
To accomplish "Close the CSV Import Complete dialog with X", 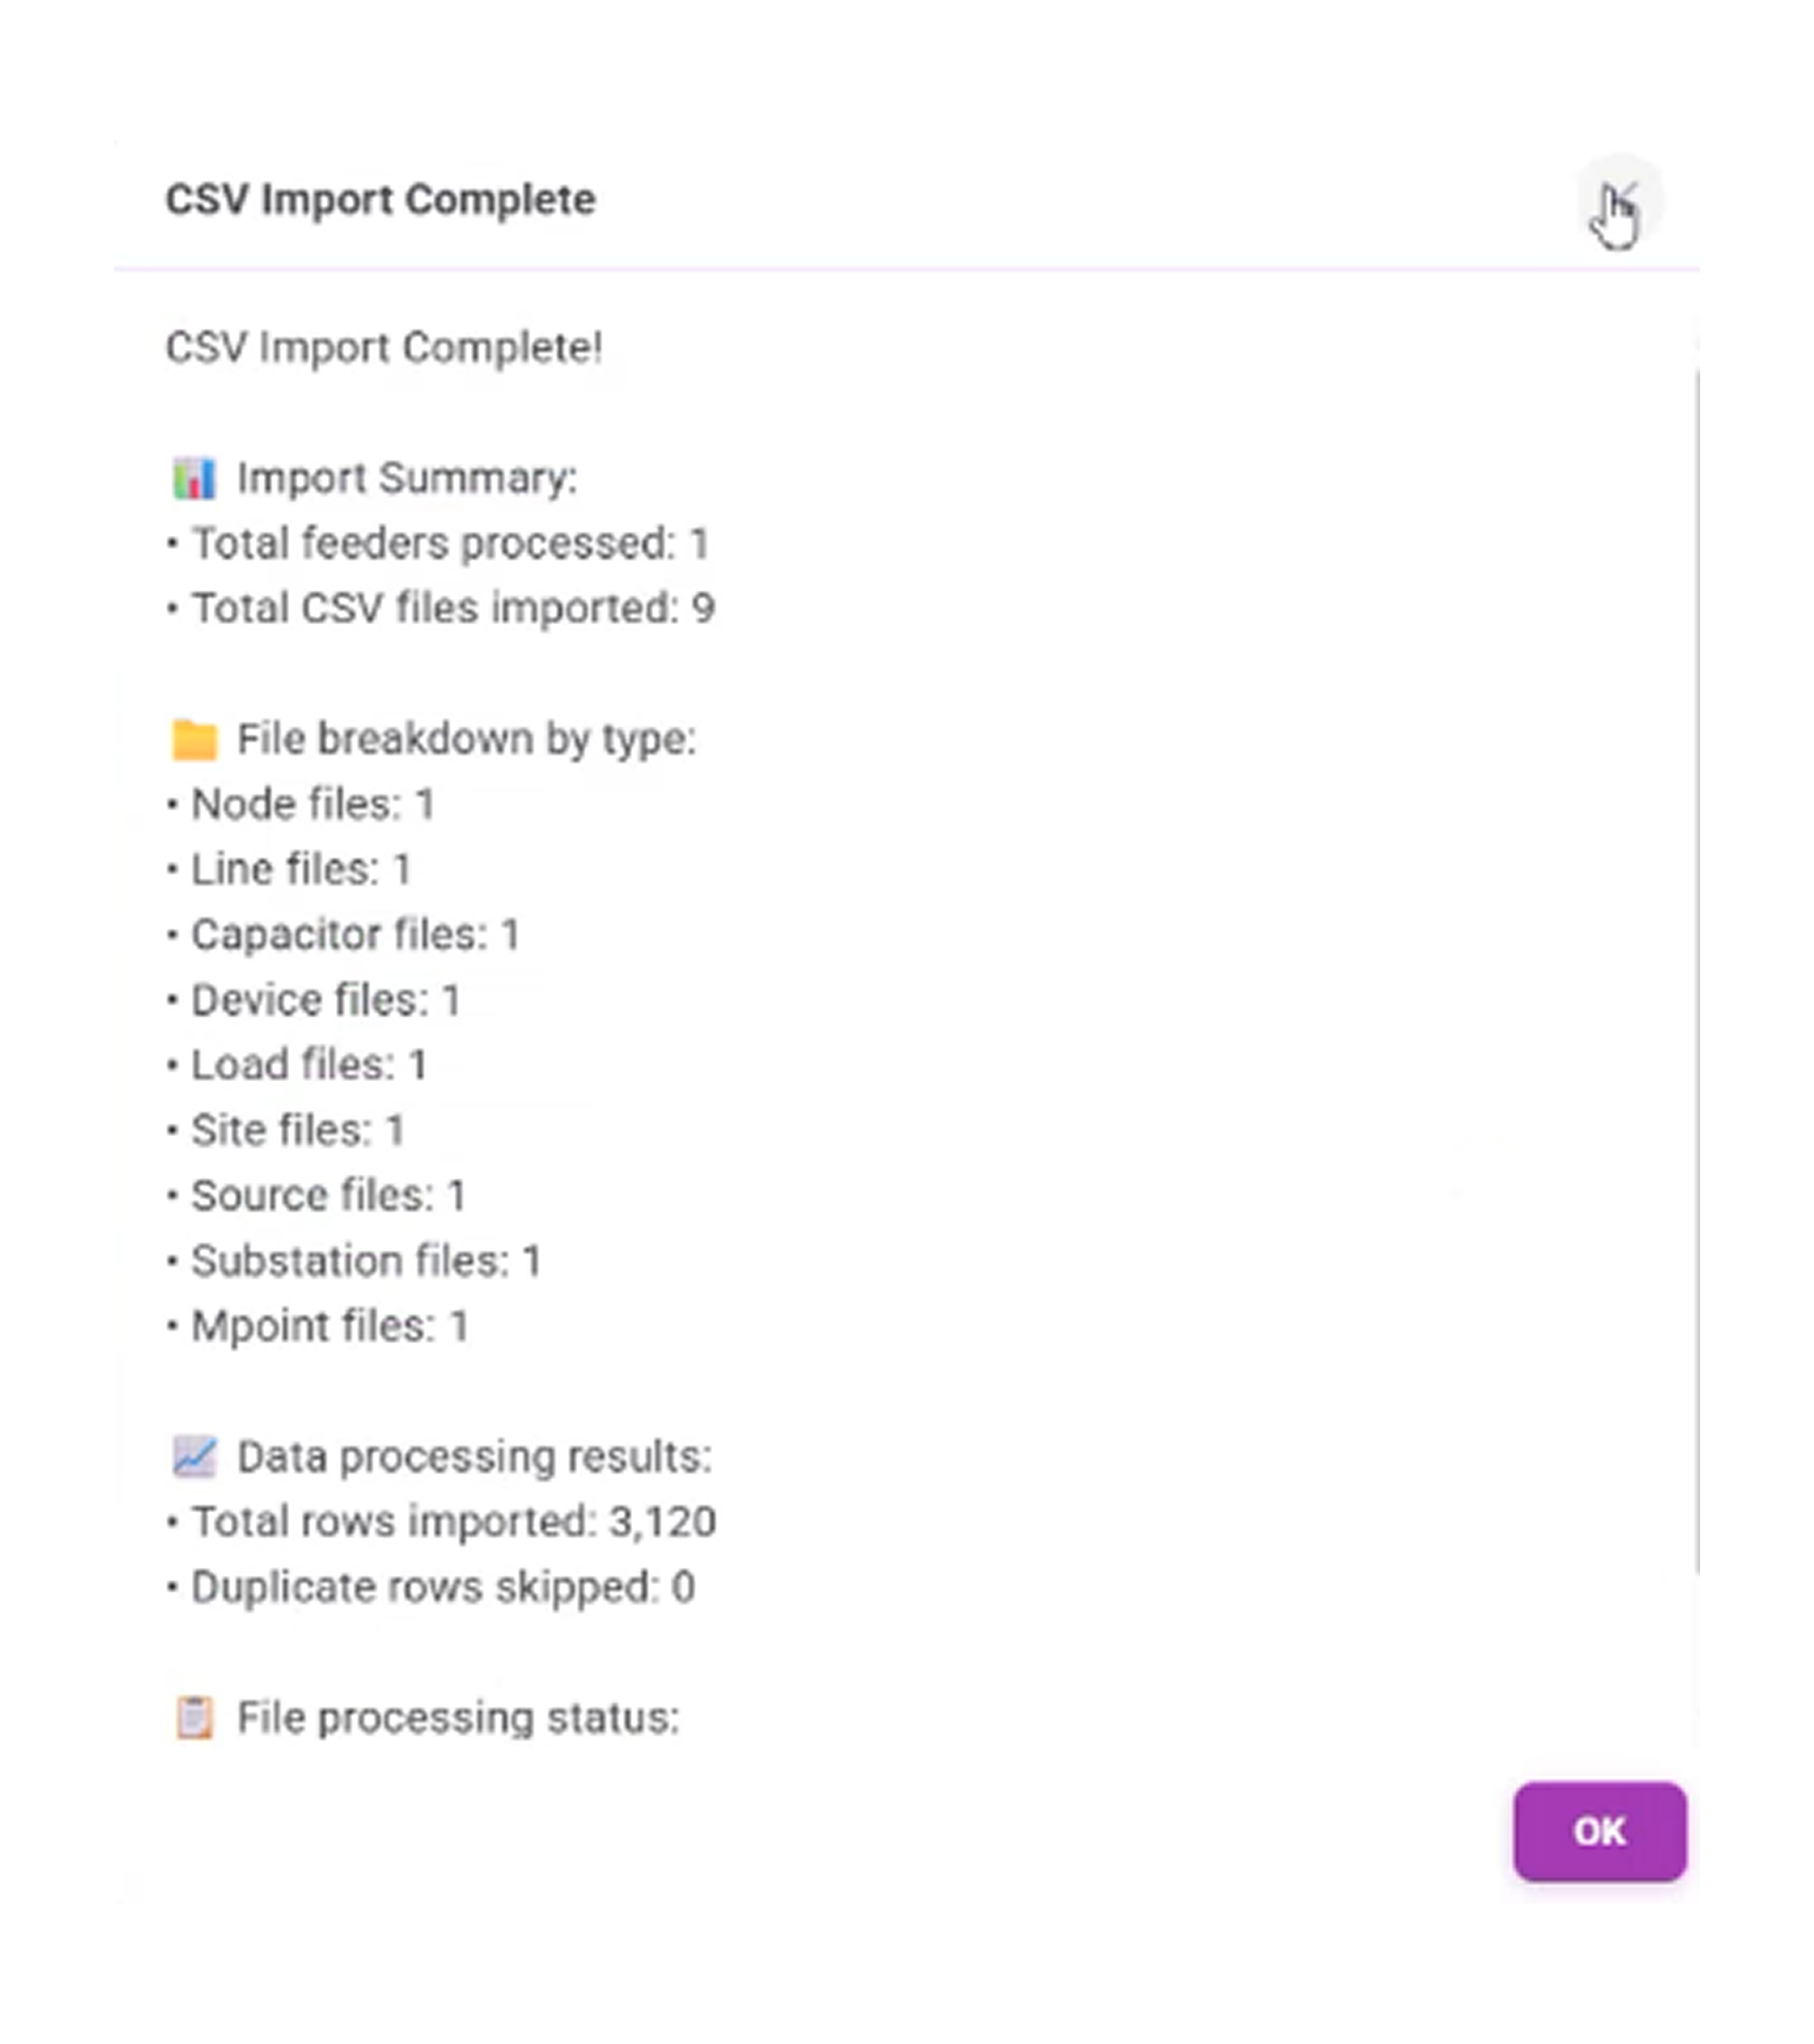I will 1620,200.
